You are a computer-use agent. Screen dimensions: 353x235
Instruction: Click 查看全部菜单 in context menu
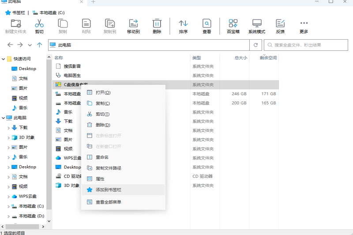[x=109, y=202]
